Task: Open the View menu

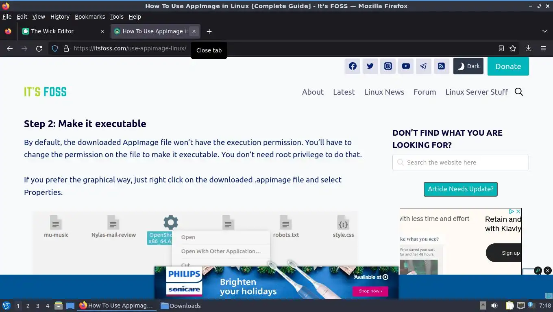Action: [x=39, y=17]
